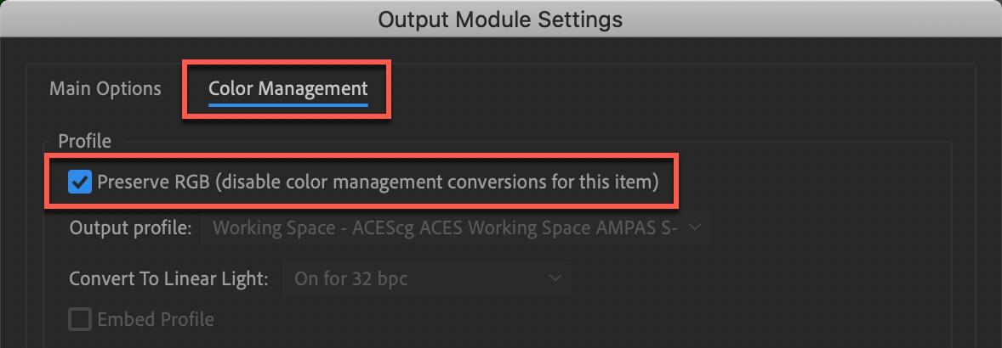Click the chevron arrow on Output profile
The width and height of the screenshot is (1002, 348).
[x=694, y=227]
